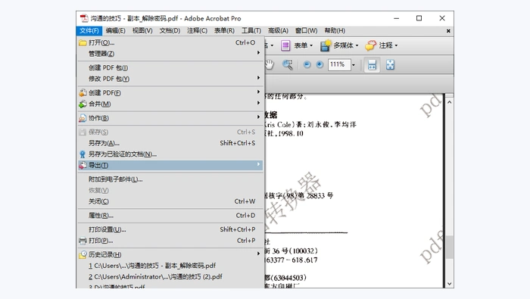This screenshot has height=299, width=530.
Task: Click the printer icon beside 打印(P)
Action: click(x=83, y=241)
